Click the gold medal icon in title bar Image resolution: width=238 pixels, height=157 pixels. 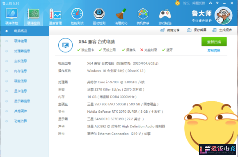point(177,3)
